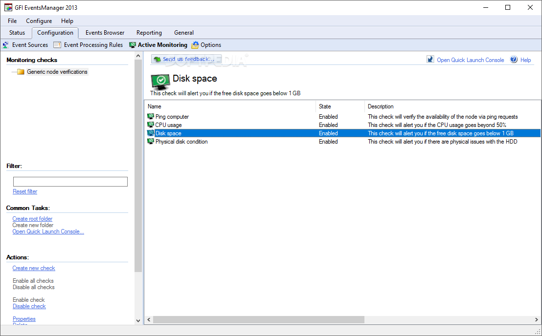Click Open Quick Launch Console link in Common Tasks

pyautogui.click(x=48, y=231)
